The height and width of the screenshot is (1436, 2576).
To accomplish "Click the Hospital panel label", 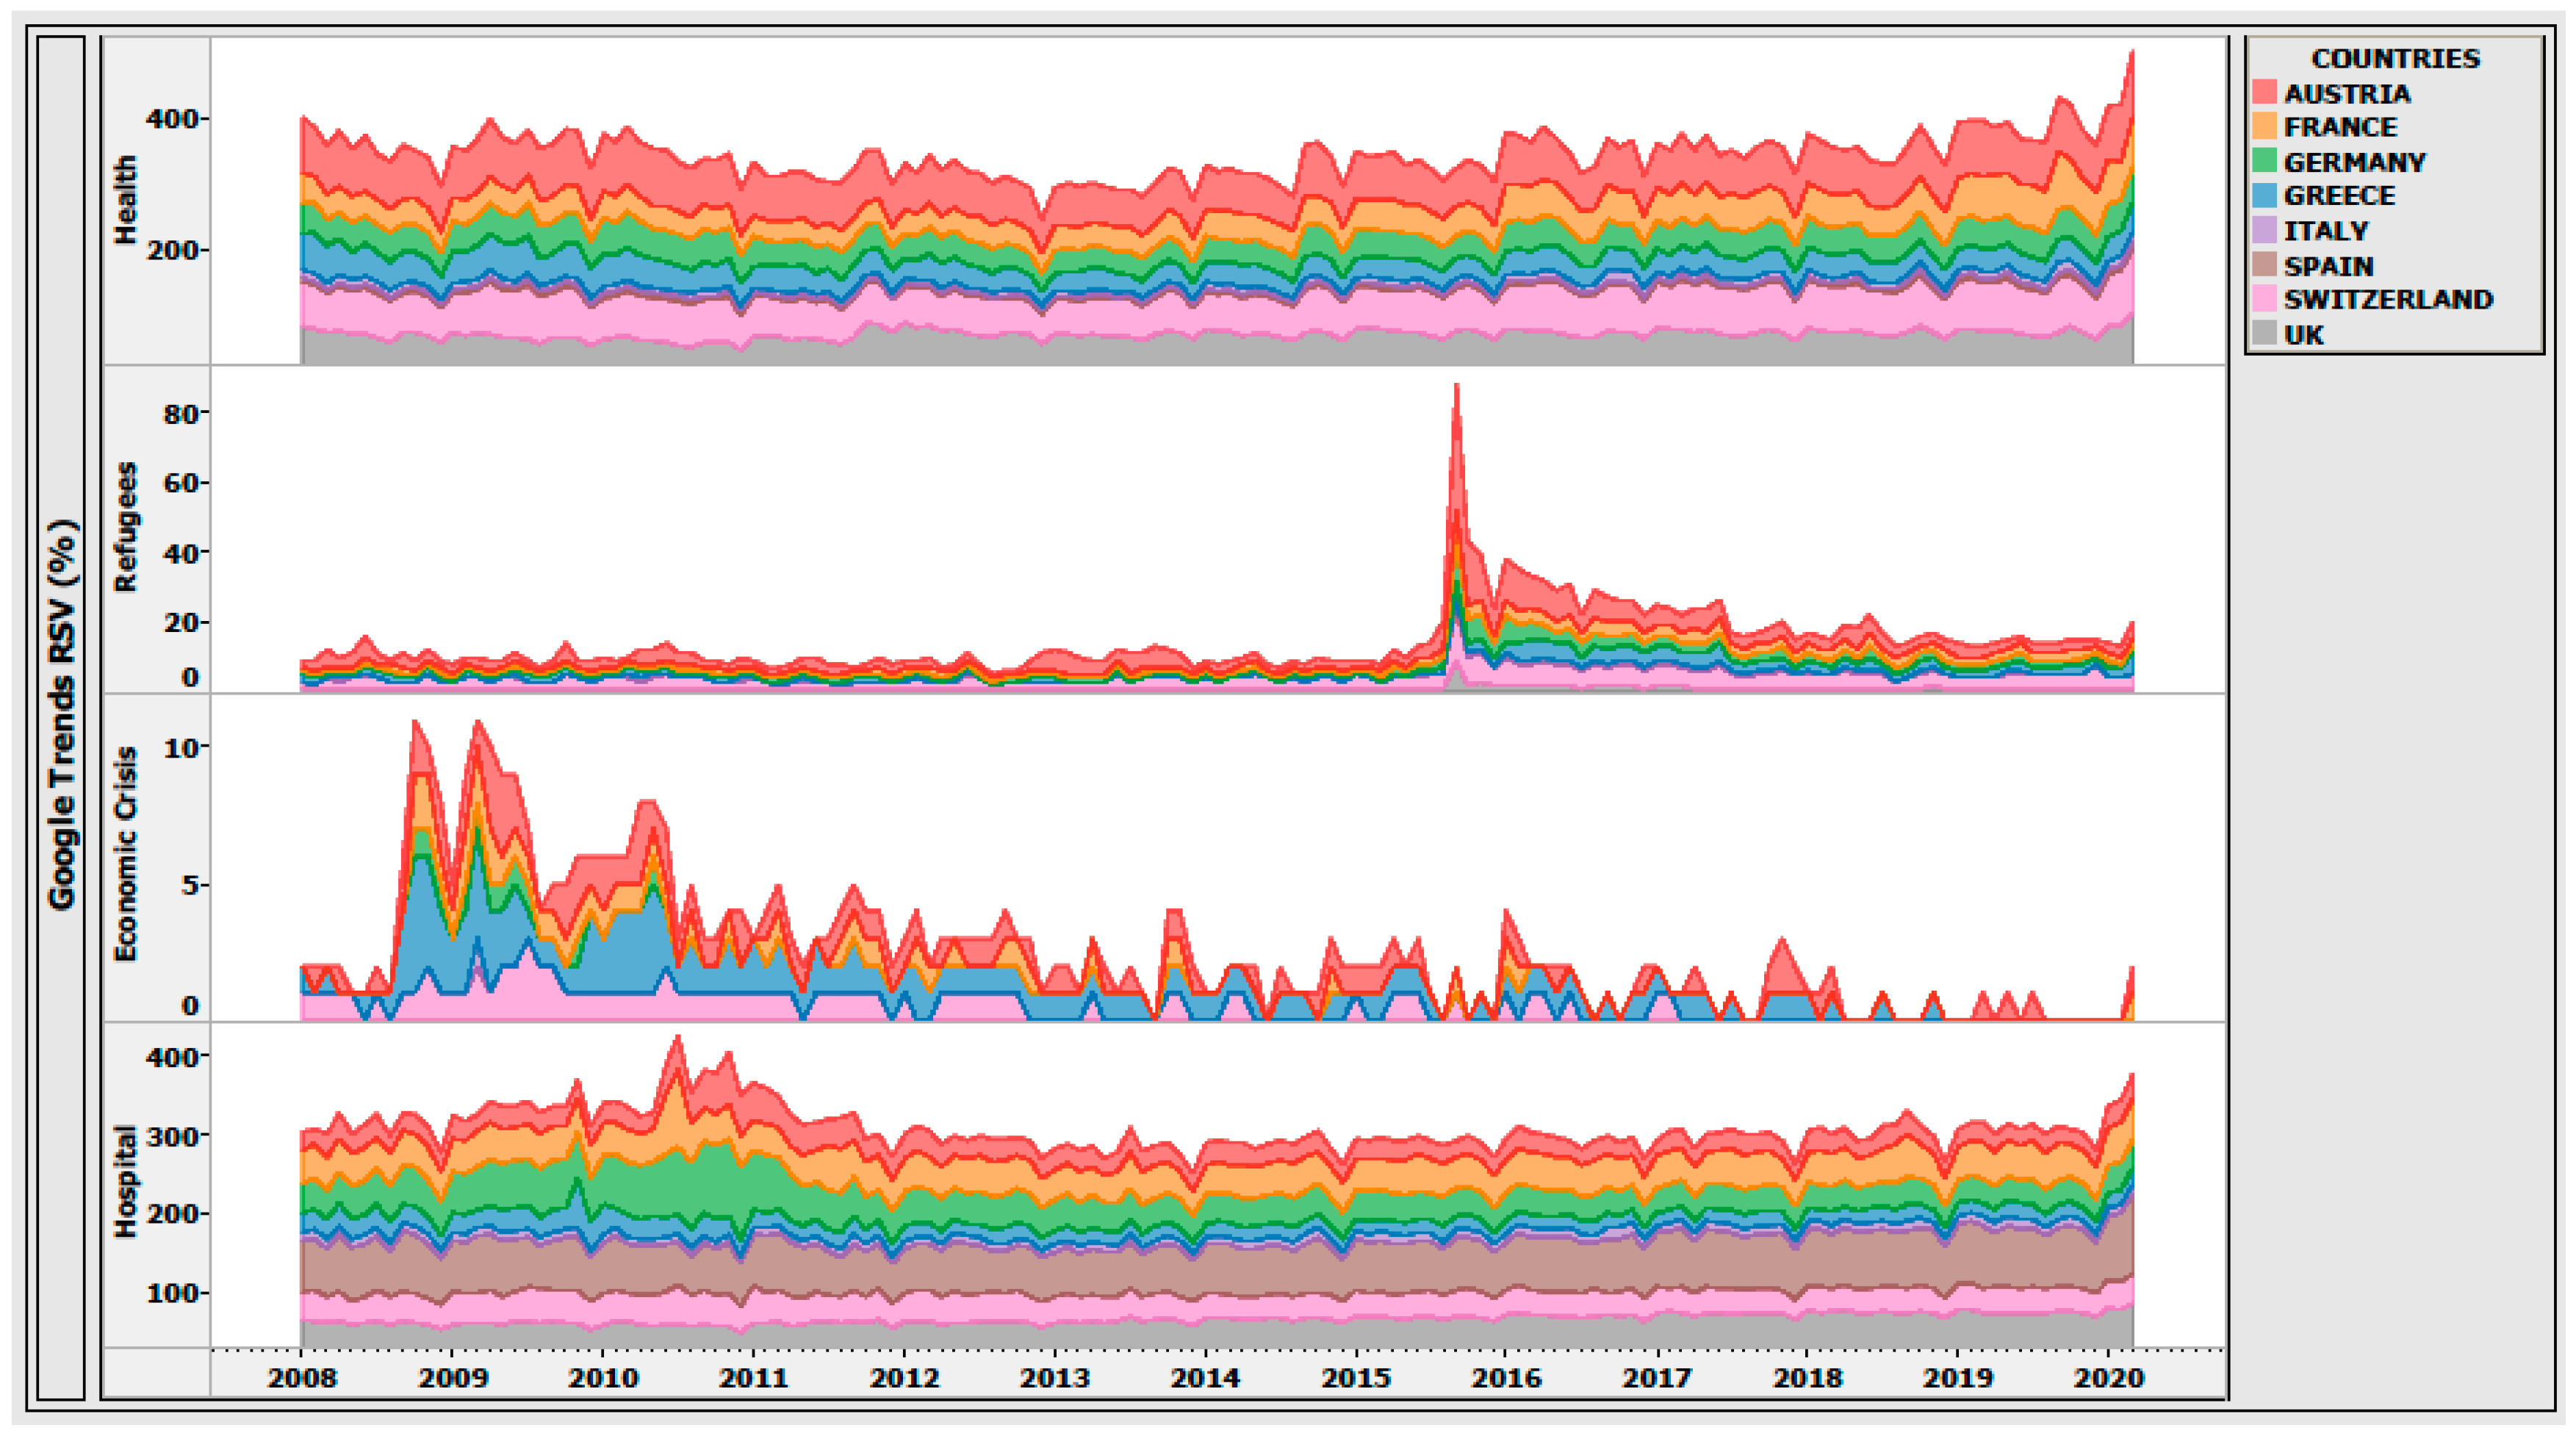I will click(125, 1182).
